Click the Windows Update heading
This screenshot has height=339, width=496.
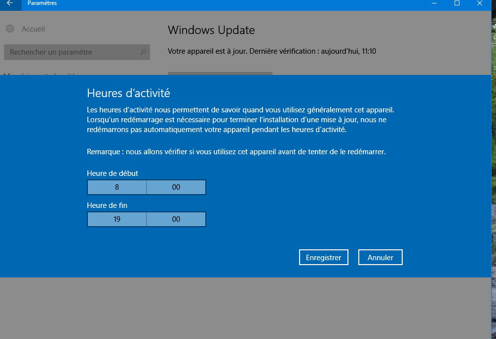tap(211, 30)
